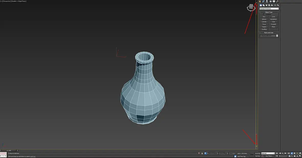Click the time slider 0 / 100
Viewport: 302px width, 158px height.
(x=9, y=151)
